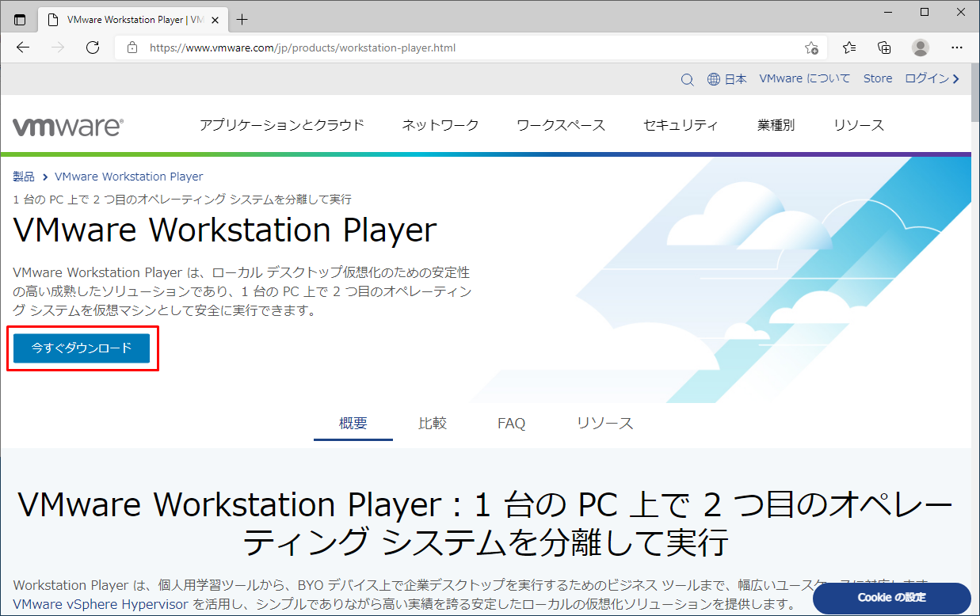The width and height of the screenshot is (980, 616).
Task: Open a new tab with plus button
Action: pos(242,19)
